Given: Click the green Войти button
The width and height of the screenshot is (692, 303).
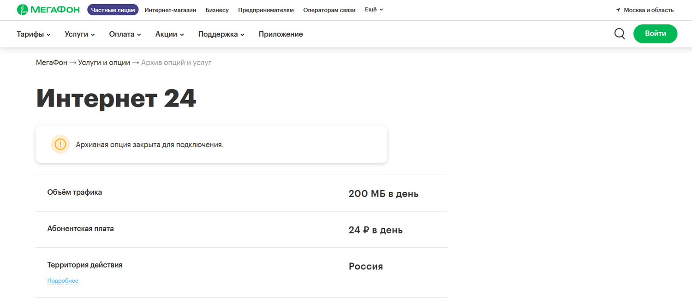Looking at the screenshot, I should click(655, 34).
